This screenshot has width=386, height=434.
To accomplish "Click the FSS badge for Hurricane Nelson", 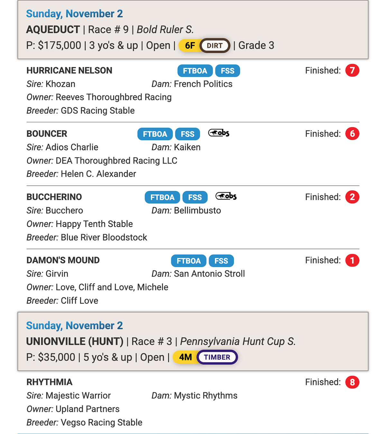I will [227, 71].
